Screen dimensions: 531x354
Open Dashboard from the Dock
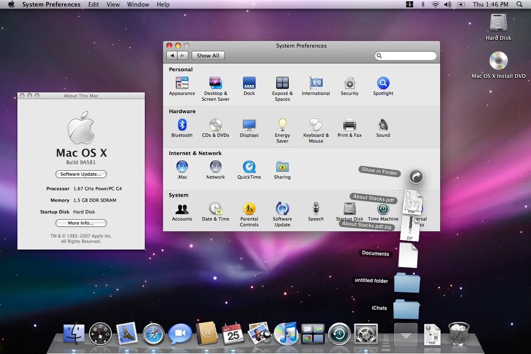[100, 334]
